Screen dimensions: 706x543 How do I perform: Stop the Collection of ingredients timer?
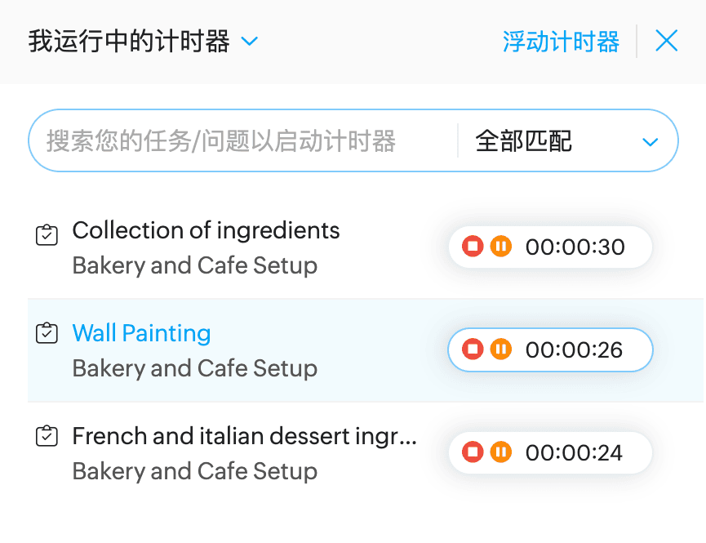(473, 247)
